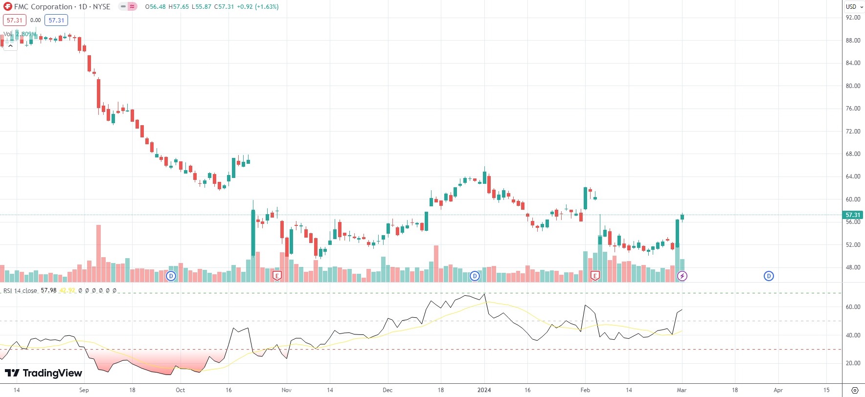Image resolution: width=865 pixels, height=397 pixels.
Task: Click the RSI value 57.98
Action: coord(48,290)
